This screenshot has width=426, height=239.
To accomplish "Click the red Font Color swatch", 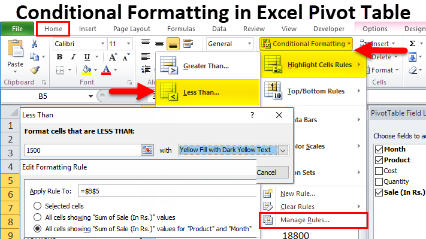I will pos(106,70).
